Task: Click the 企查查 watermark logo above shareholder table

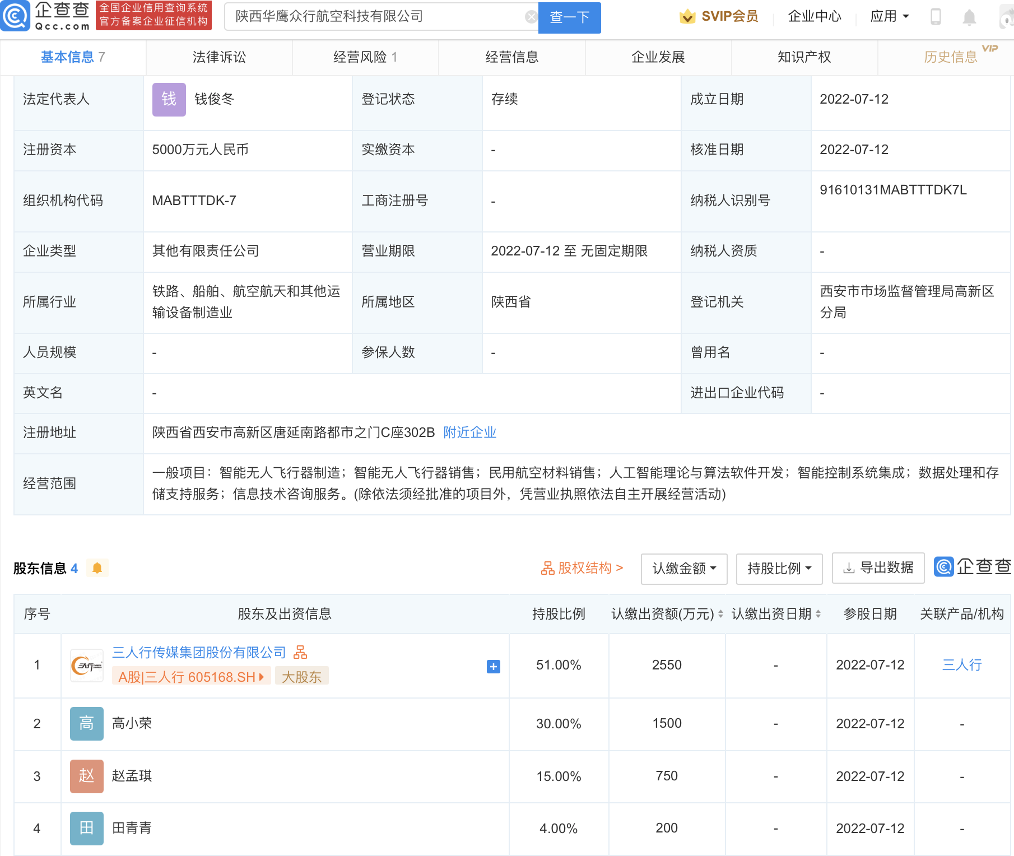Action: point(971,567)
